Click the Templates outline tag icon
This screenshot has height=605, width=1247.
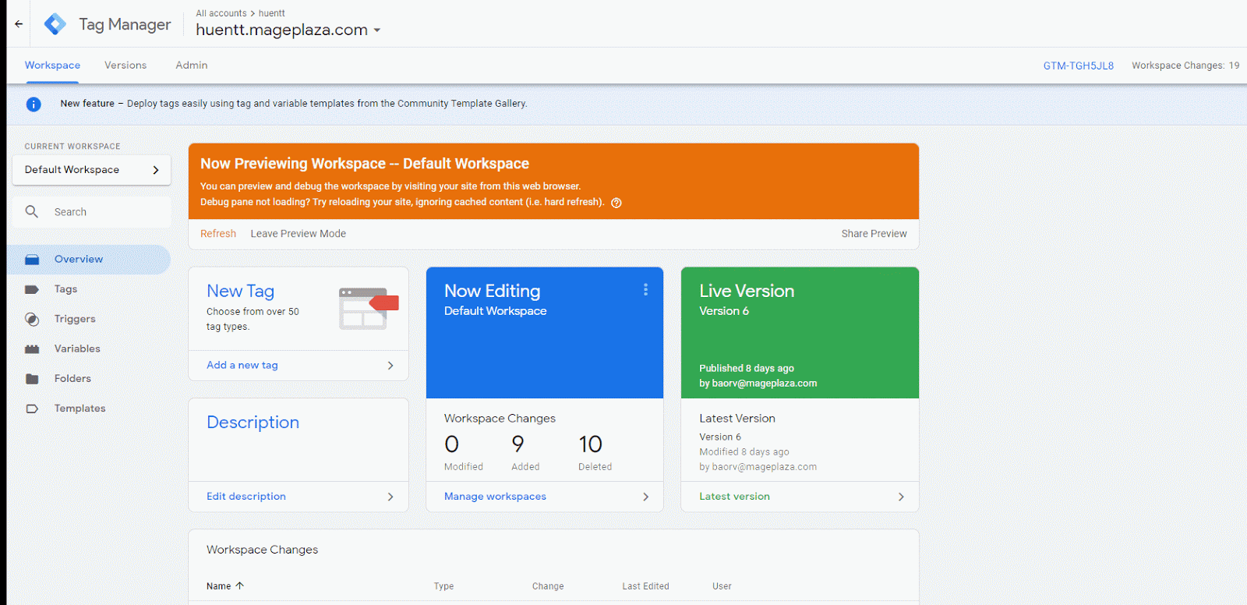pyautogui.click(x=32, y=409)
